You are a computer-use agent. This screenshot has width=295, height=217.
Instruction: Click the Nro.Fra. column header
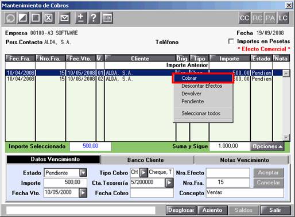[51, 58]
